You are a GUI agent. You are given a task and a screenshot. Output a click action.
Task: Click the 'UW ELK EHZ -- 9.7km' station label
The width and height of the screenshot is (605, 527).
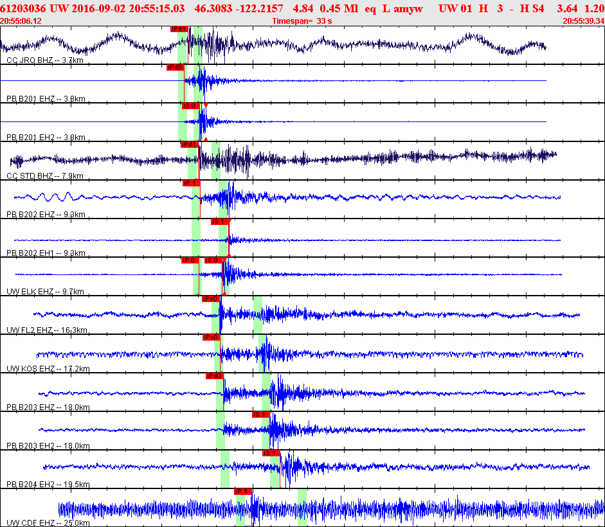pyautogui.click(x=45, y=292)
